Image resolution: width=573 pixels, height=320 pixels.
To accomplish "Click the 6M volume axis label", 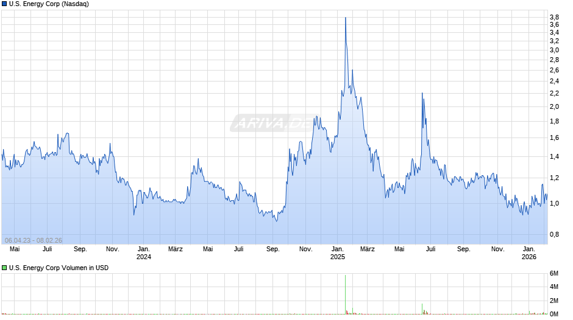I will click(x=554, y=273).
